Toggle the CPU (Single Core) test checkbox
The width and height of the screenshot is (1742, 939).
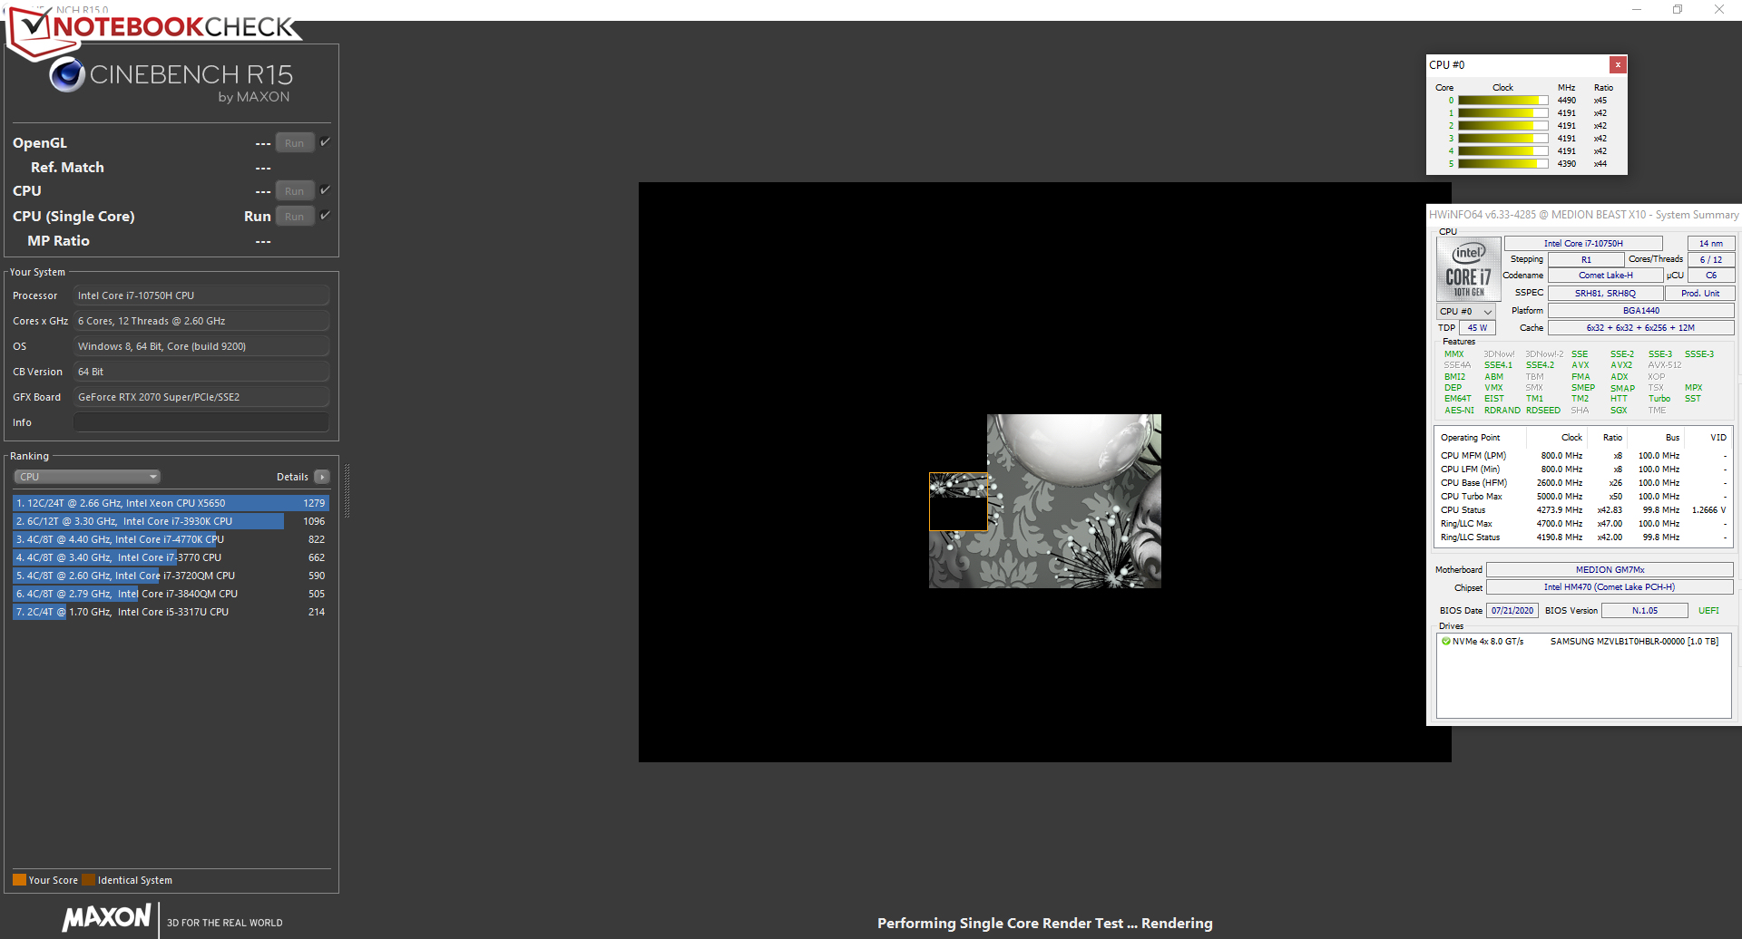point(325,215)
